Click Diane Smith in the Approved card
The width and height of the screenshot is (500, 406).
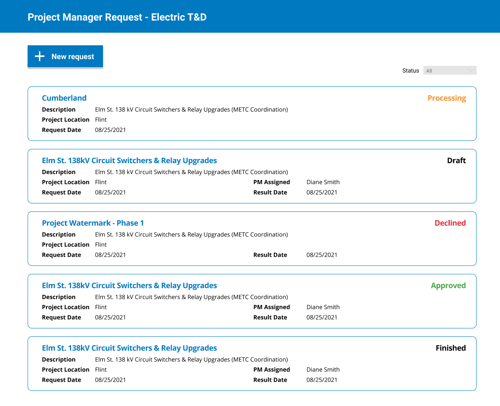coord(323,307)
